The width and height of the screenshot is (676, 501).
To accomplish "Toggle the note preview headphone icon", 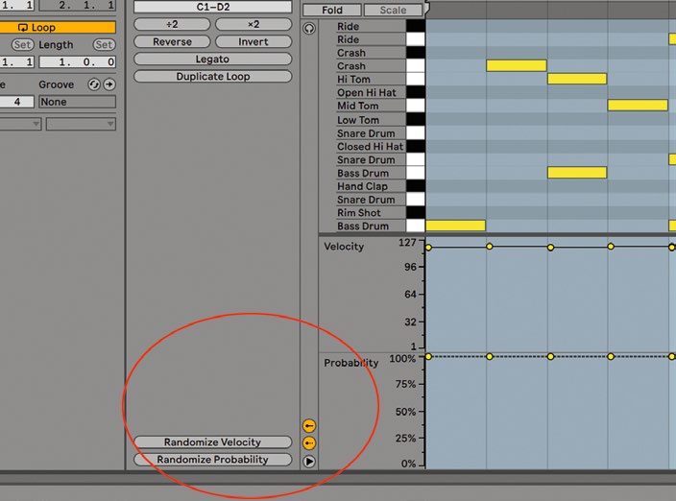I will point(309,29).
